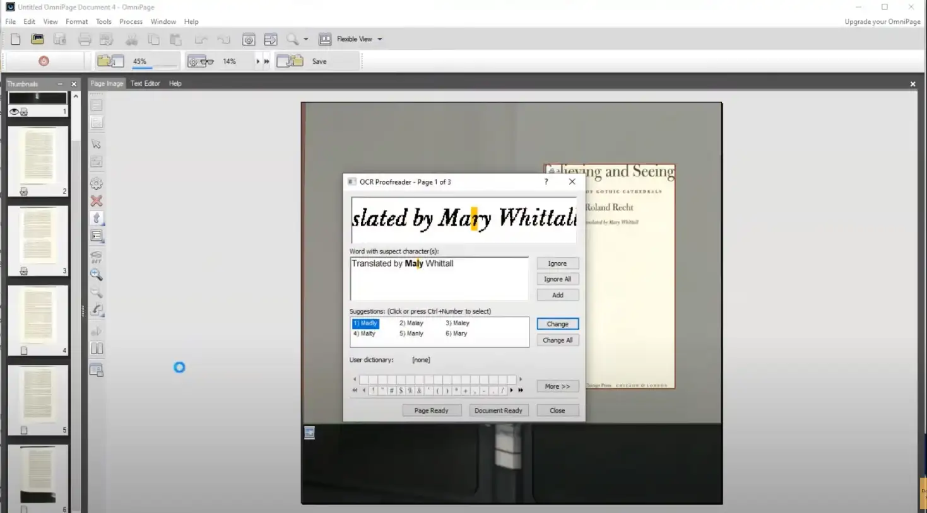Open the Process menu

click(131, 21)
